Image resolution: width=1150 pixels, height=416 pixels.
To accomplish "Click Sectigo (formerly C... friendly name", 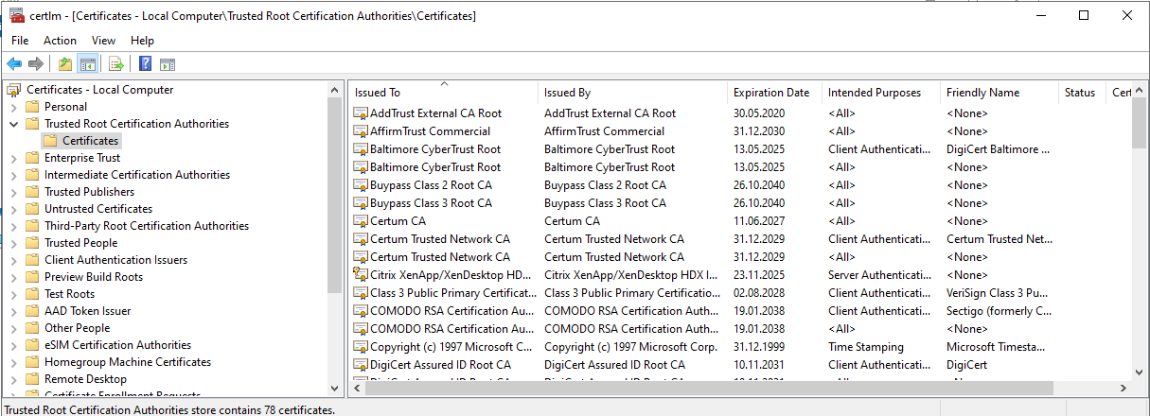I will click(x=999, y=311).
